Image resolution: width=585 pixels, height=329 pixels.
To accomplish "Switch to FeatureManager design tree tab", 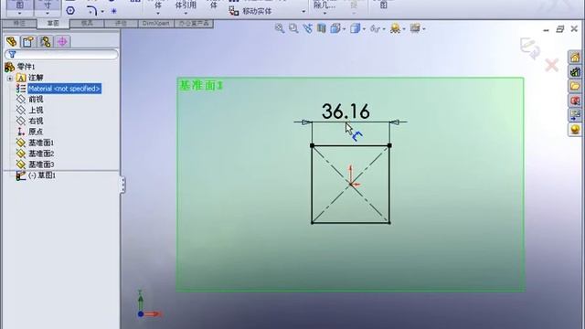I will [x=11, y=41].
